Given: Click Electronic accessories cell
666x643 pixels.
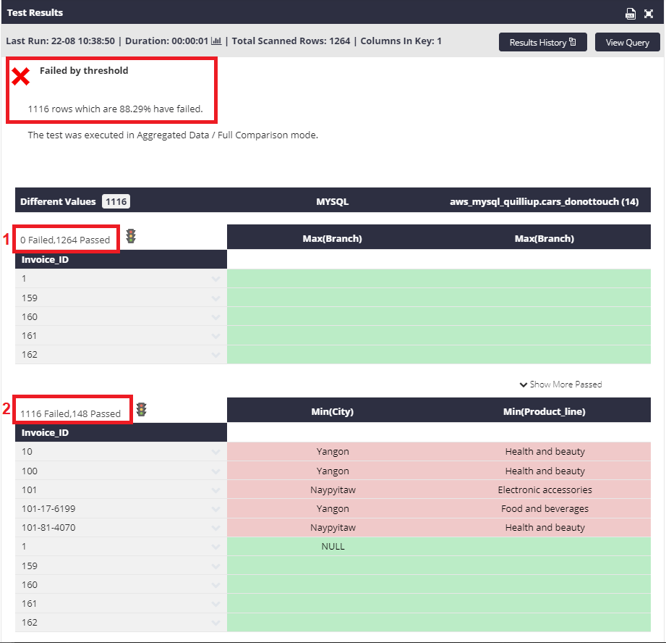Looking at the screenshot, I should [545, 490].
